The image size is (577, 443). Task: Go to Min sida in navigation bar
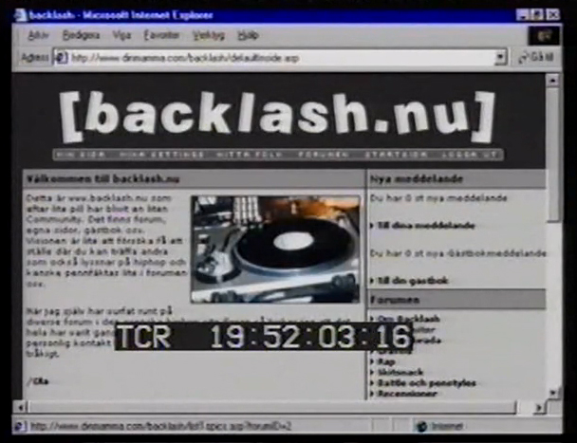[x=82, y=155]
